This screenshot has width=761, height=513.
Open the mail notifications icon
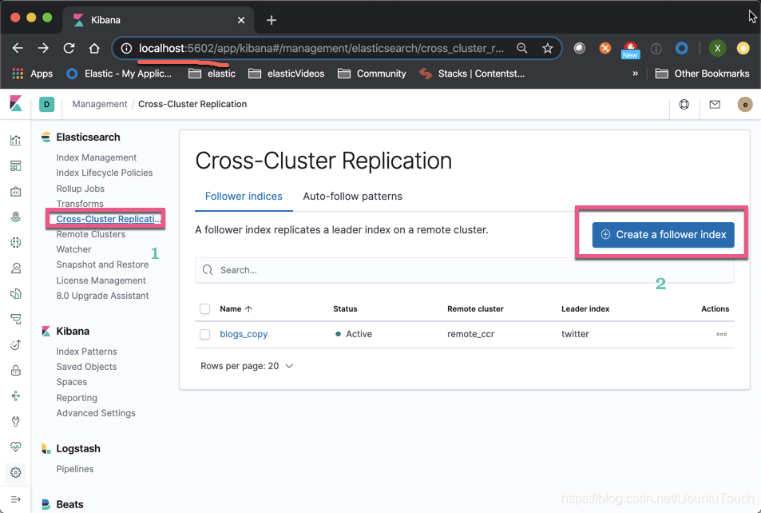click(x=715, y=104)
